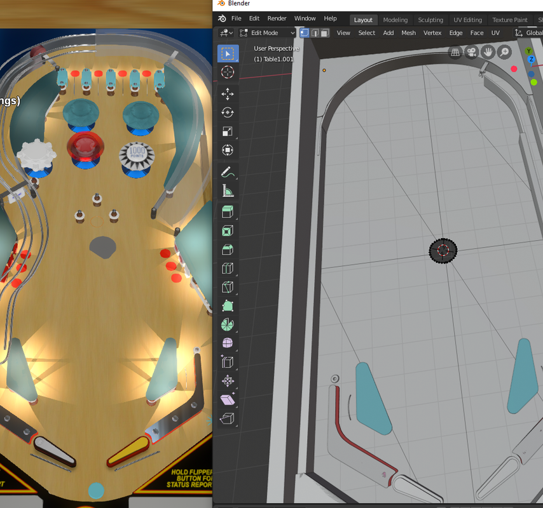
Task: Click the dark circular mesh in viewport
Action: pos(443,251)
